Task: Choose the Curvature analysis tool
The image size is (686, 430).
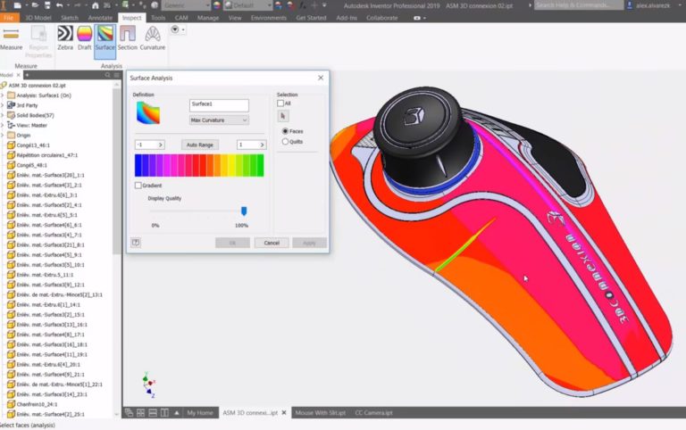Action: [x=153, y=37]
